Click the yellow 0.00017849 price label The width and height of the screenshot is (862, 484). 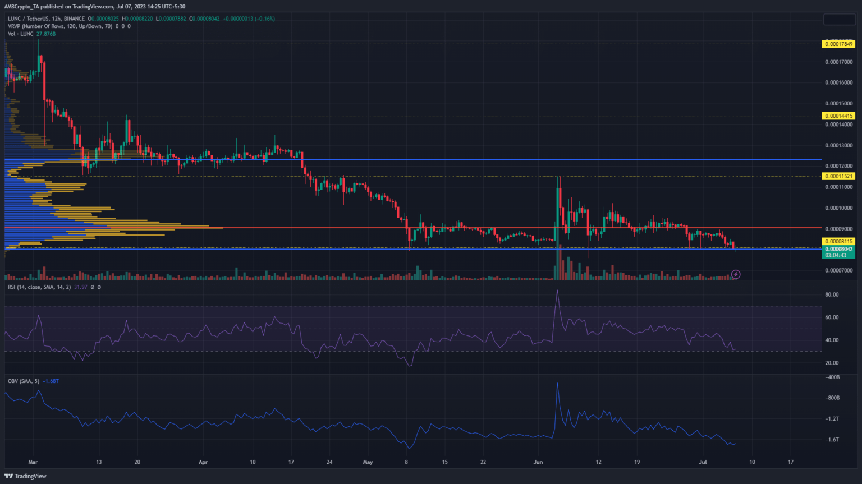[838, 44]
